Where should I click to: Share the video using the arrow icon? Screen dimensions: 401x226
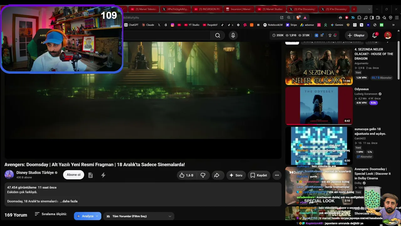pyautogui.click(x=216, y=175)
